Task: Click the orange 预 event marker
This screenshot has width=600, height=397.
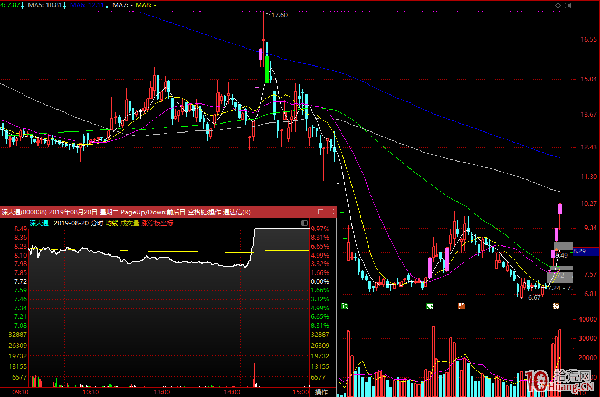Action: pos(461,306)
